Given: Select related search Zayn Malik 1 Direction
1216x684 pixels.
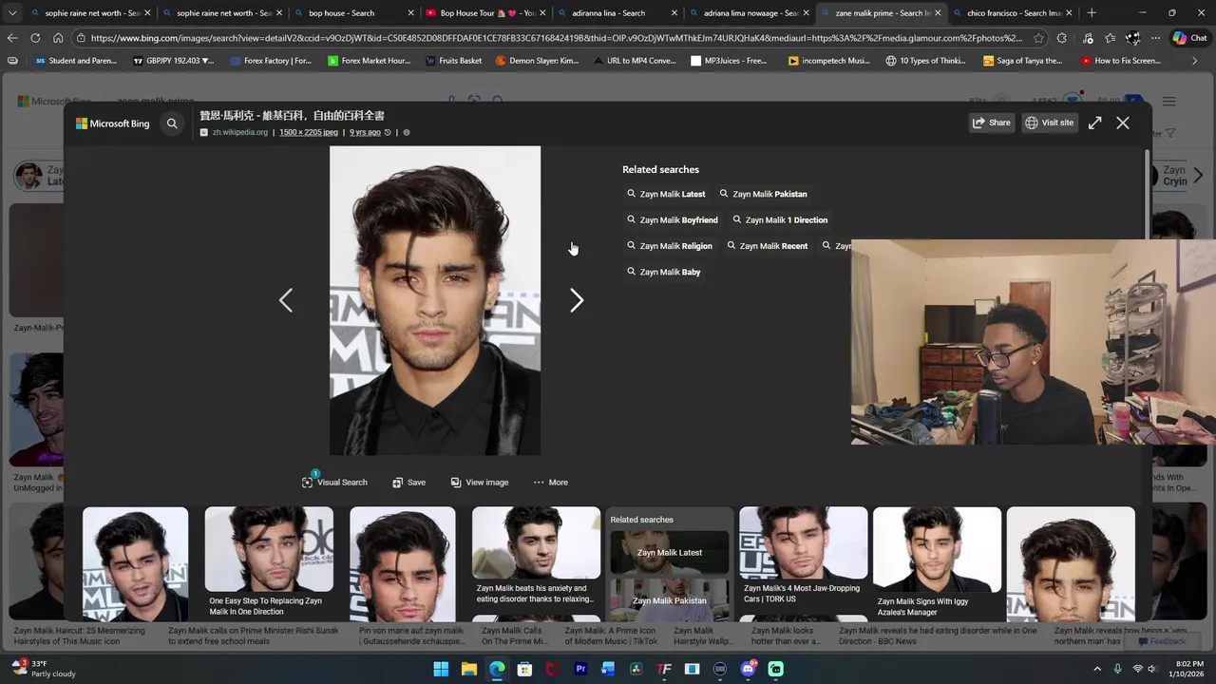Looking at the screenshot, I should click(779, 219).
